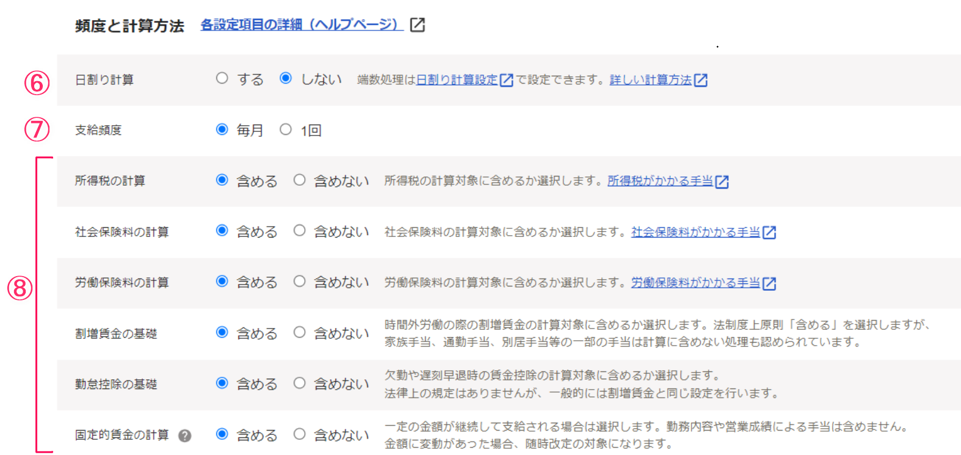Open the 詳しい計算方法 link
Image resolution: width=961 pixels, height=455 pixels.
[651, 80]
